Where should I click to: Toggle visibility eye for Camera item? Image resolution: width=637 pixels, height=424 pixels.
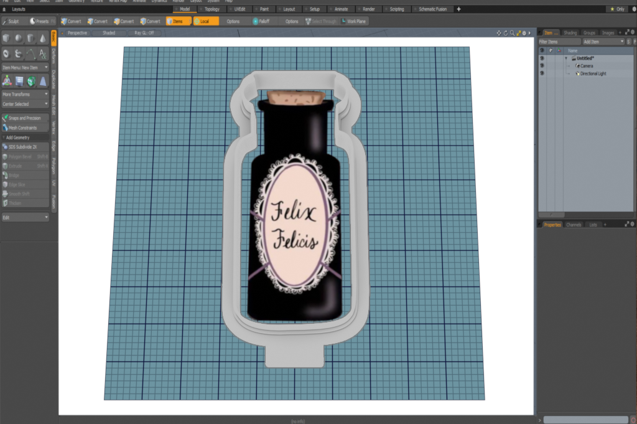(542, 65)
